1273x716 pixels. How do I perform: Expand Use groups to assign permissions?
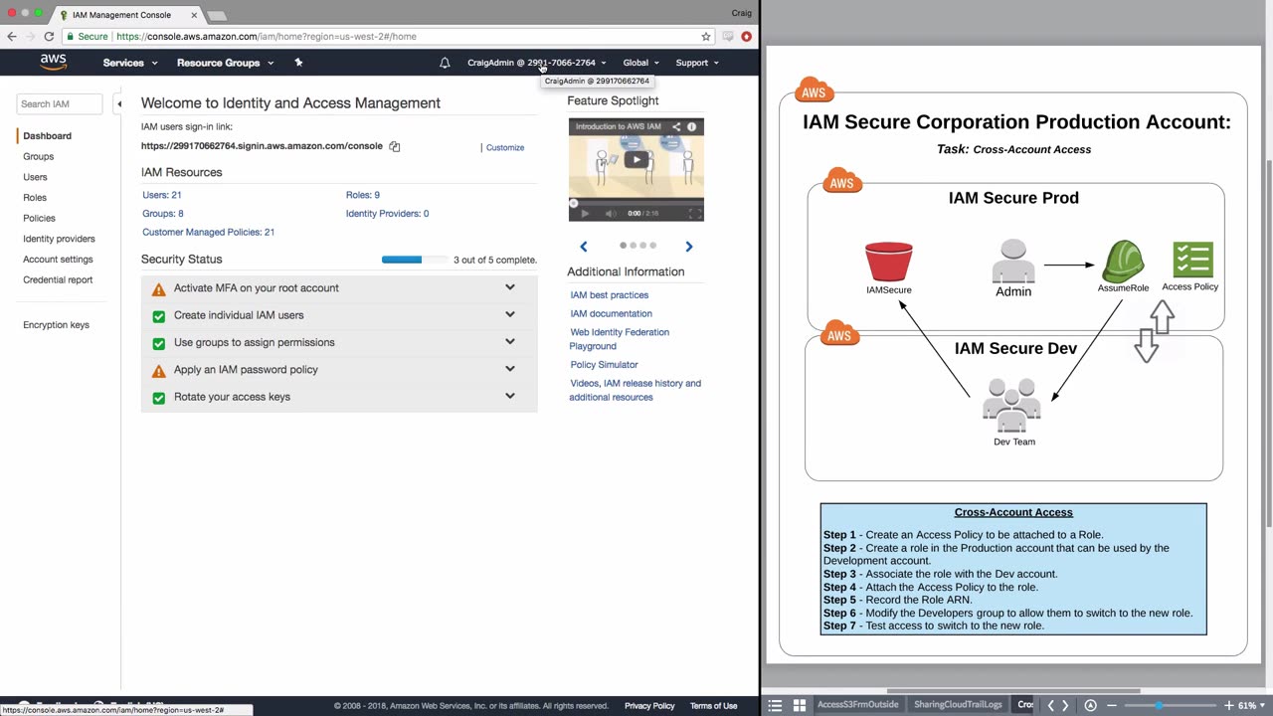(510, 341)
